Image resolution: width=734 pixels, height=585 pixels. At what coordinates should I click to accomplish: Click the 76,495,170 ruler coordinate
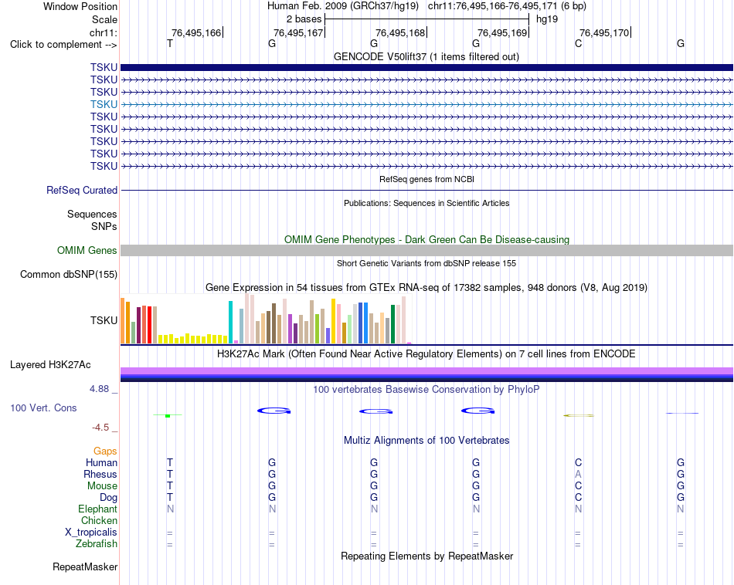[x=604, y=32]
